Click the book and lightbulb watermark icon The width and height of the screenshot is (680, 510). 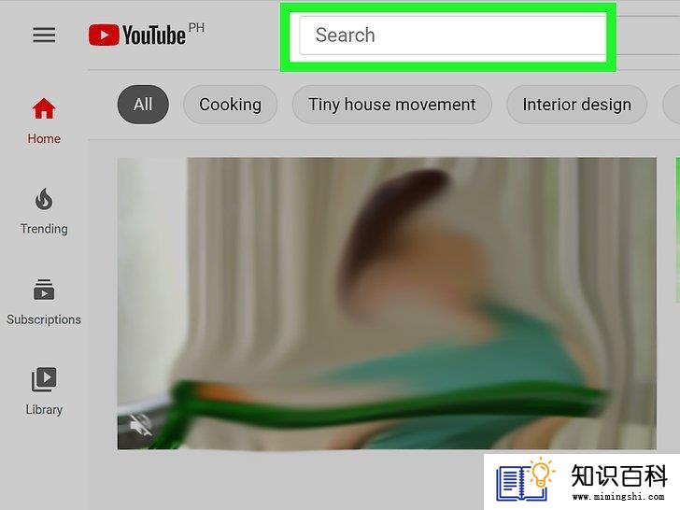click(x=525, y=480)
